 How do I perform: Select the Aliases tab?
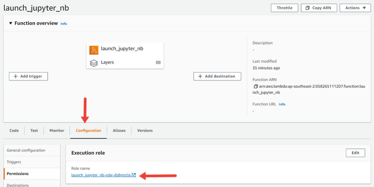tap(119, 131)
